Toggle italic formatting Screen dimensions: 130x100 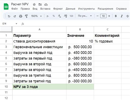tap(121, 16)
